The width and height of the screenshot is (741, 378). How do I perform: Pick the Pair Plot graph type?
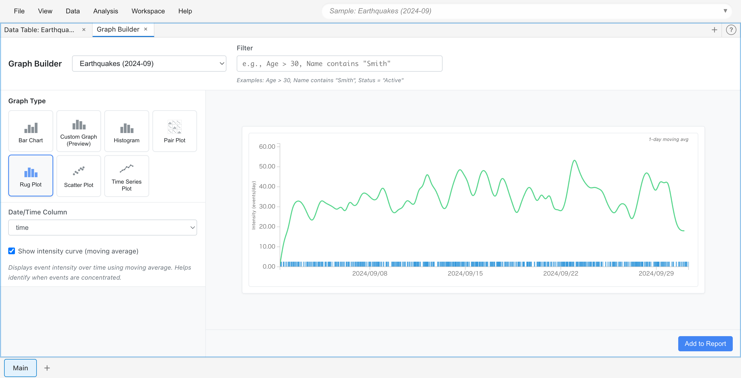tap(174, 131)
